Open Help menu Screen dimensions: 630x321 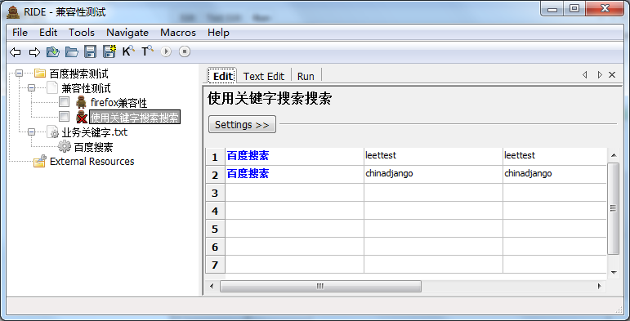(218, 33)
